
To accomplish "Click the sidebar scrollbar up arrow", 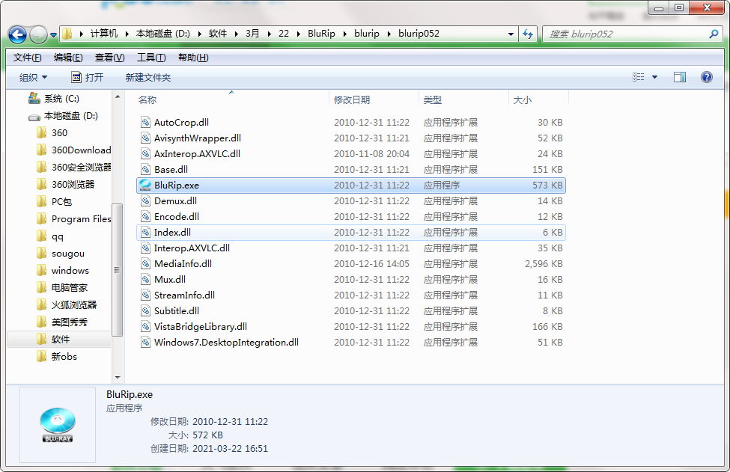I will [x=118, y=96].
